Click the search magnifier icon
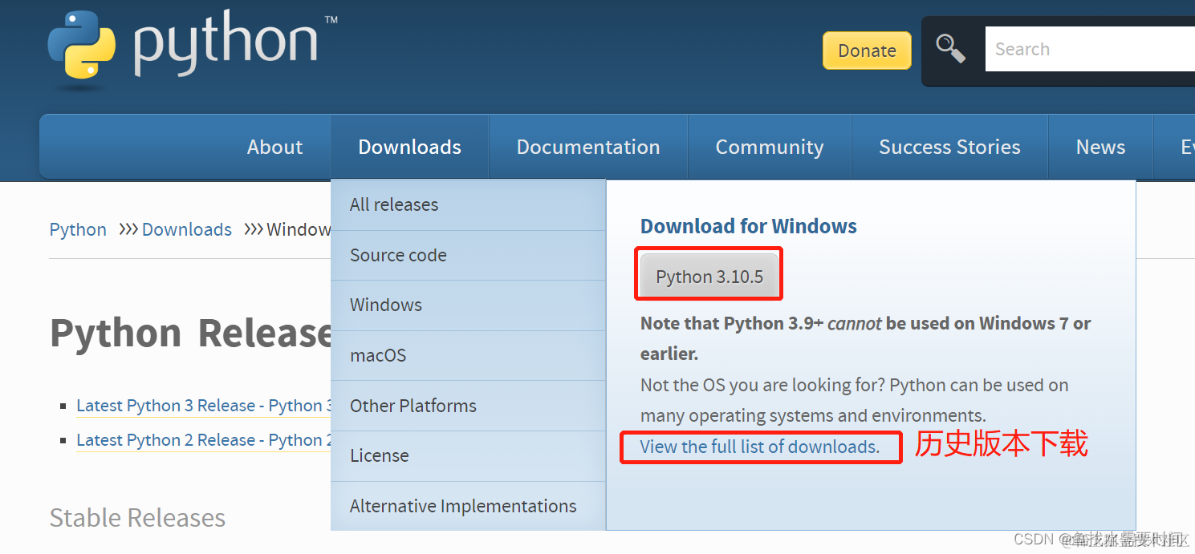Screen dimensions: 1195x554 tap(951, 49)
